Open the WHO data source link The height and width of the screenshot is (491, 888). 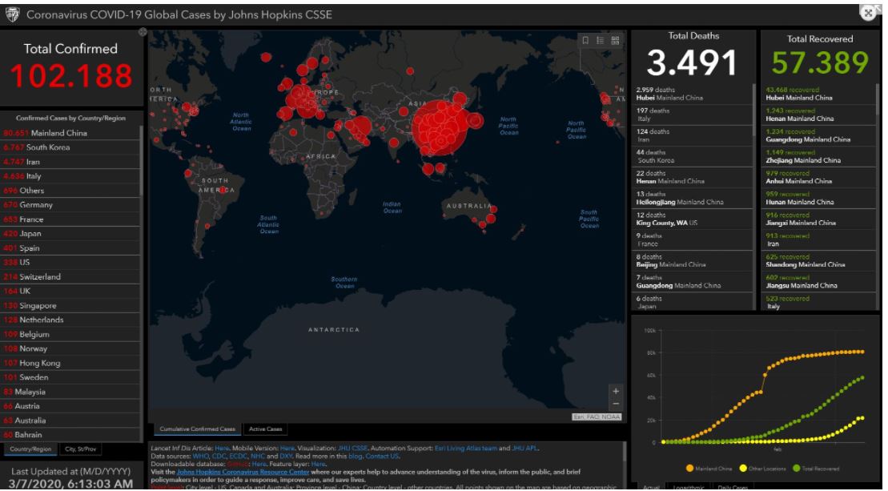tap(200, 456)
